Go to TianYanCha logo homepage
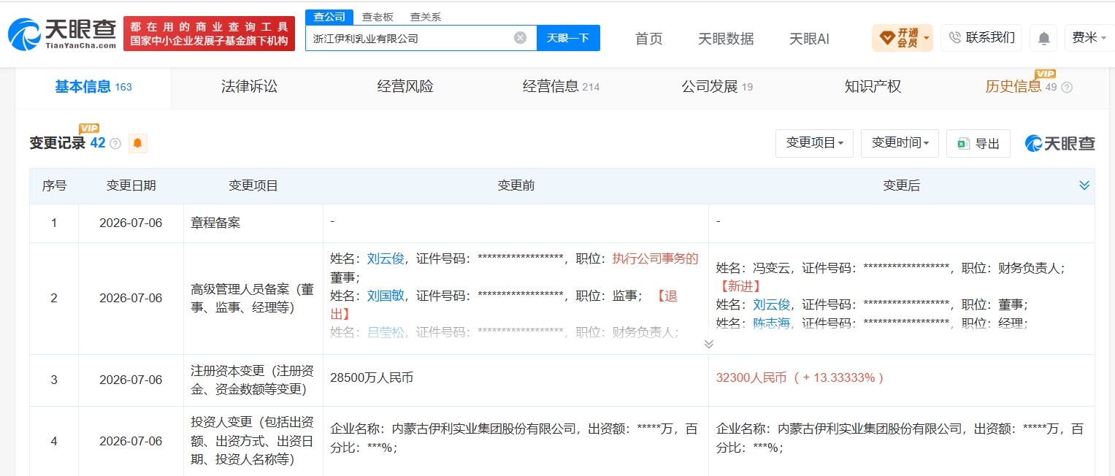 point(62,34)
